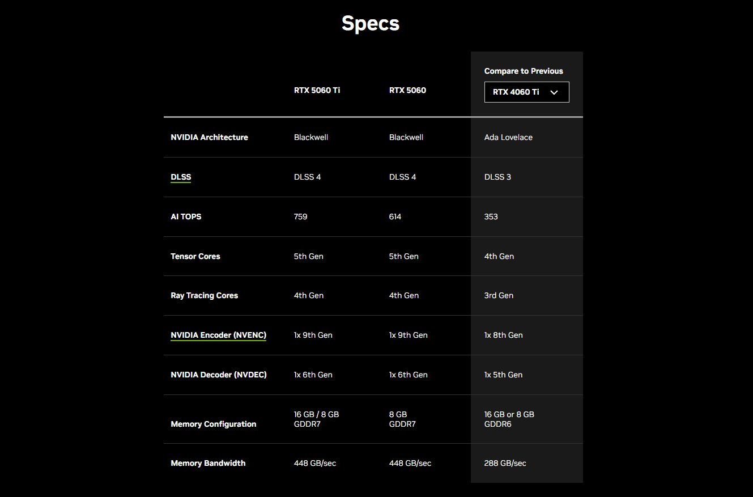
Task: Click the 759 AI TOPS value
Action: 300,216
